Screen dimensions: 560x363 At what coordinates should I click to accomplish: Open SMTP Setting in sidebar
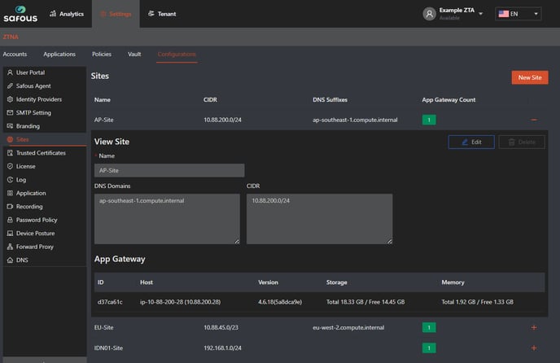pos(33,112)
